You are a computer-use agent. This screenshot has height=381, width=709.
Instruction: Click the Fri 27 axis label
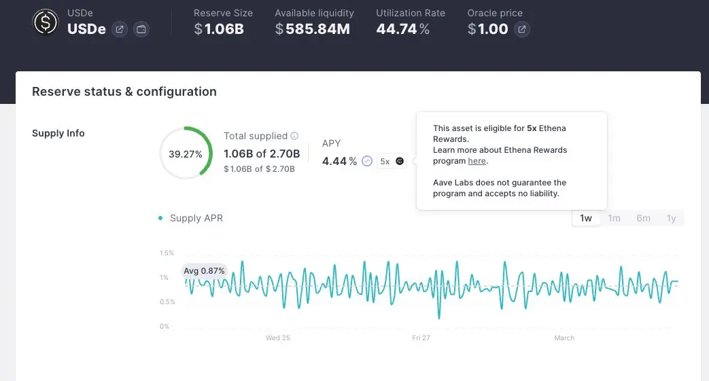click(421, 338)
